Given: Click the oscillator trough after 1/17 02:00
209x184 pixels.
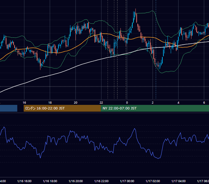Looking at the screenshot, I should point(158,159).
